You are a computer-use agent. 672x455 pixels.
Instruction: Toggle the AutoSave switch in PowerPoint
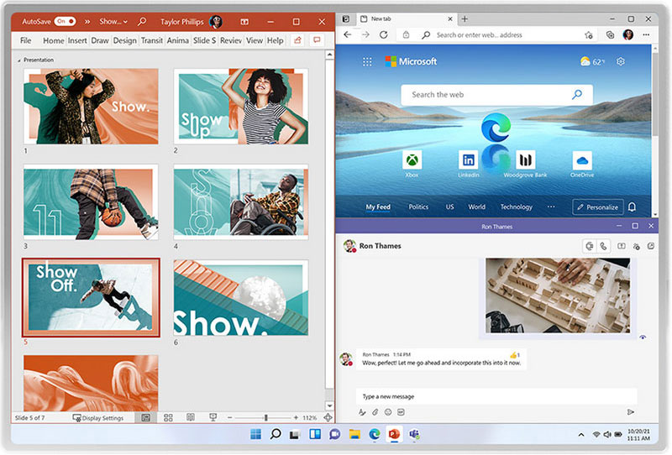(65, 21)
